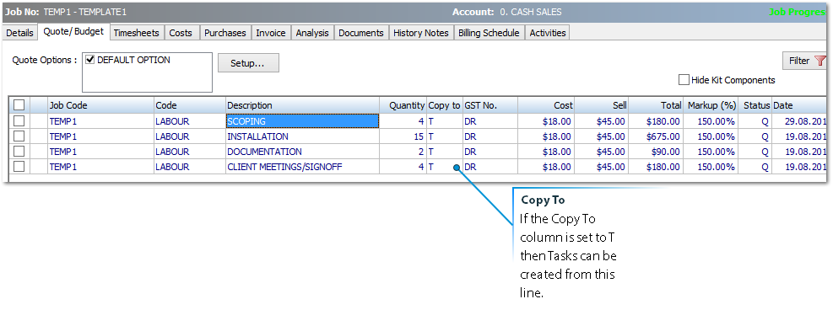Click the quantity 2 cell for DOCUMENTATION
This screenshot has width=833, height=315.
pyautogui.click(x=403, y=152)
